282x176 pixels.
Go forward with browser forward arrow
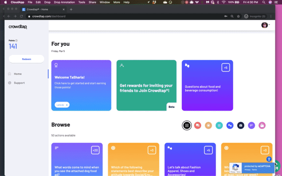pyautogui.click(x=15, y=16)
